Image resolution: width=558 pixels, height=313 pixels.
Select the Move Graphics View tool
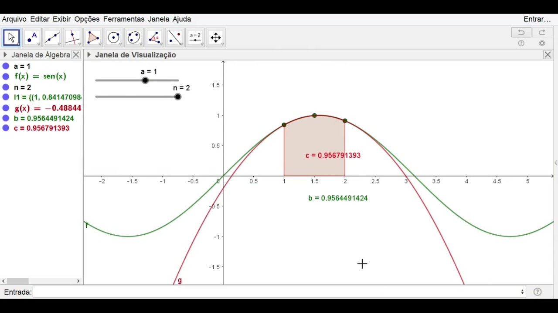tap(216, 38)
